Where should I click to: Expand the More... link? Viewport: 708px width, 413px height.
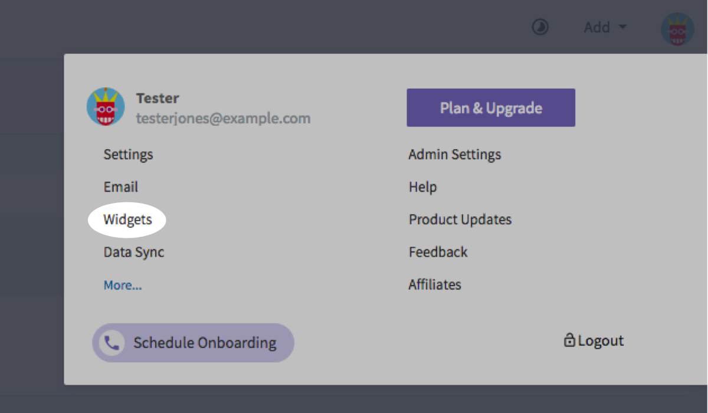click(x=122, y=286)
